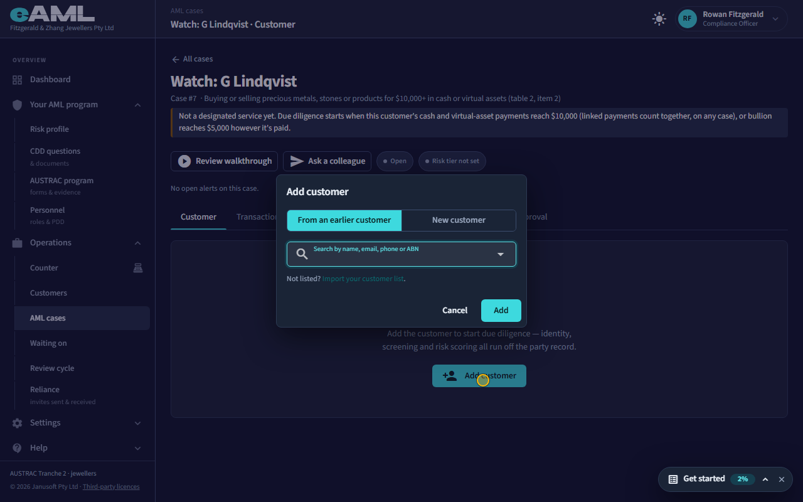Collapse the Operations section
This screenshot has height=502, width=803.
(x=138, y=243)
